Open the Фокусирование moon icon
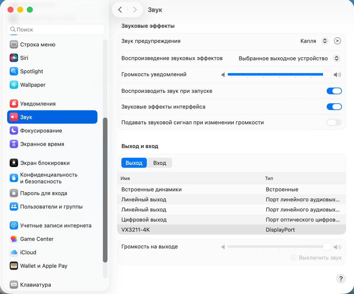354x294 pixels. [x=14, y=131]
